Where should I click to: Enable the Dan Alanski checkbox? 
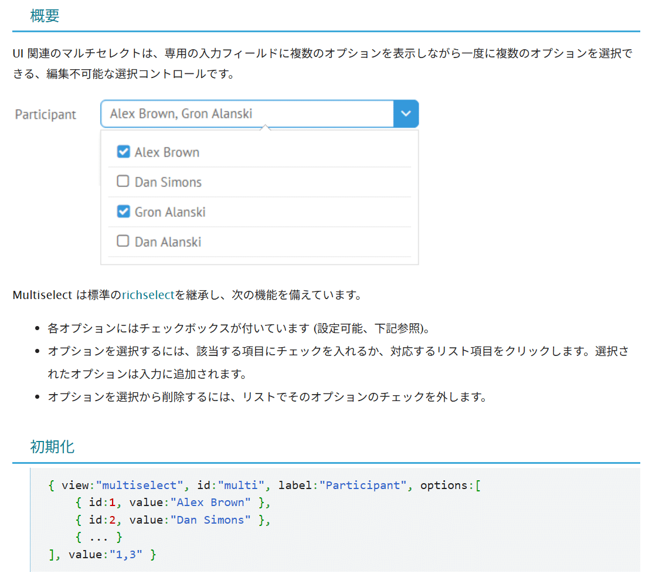pyautogui.click(x=123, y=241)
